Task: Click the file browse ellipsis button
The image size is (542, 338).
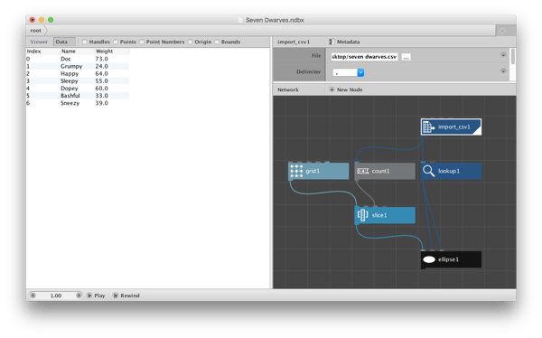Action: 406,57
